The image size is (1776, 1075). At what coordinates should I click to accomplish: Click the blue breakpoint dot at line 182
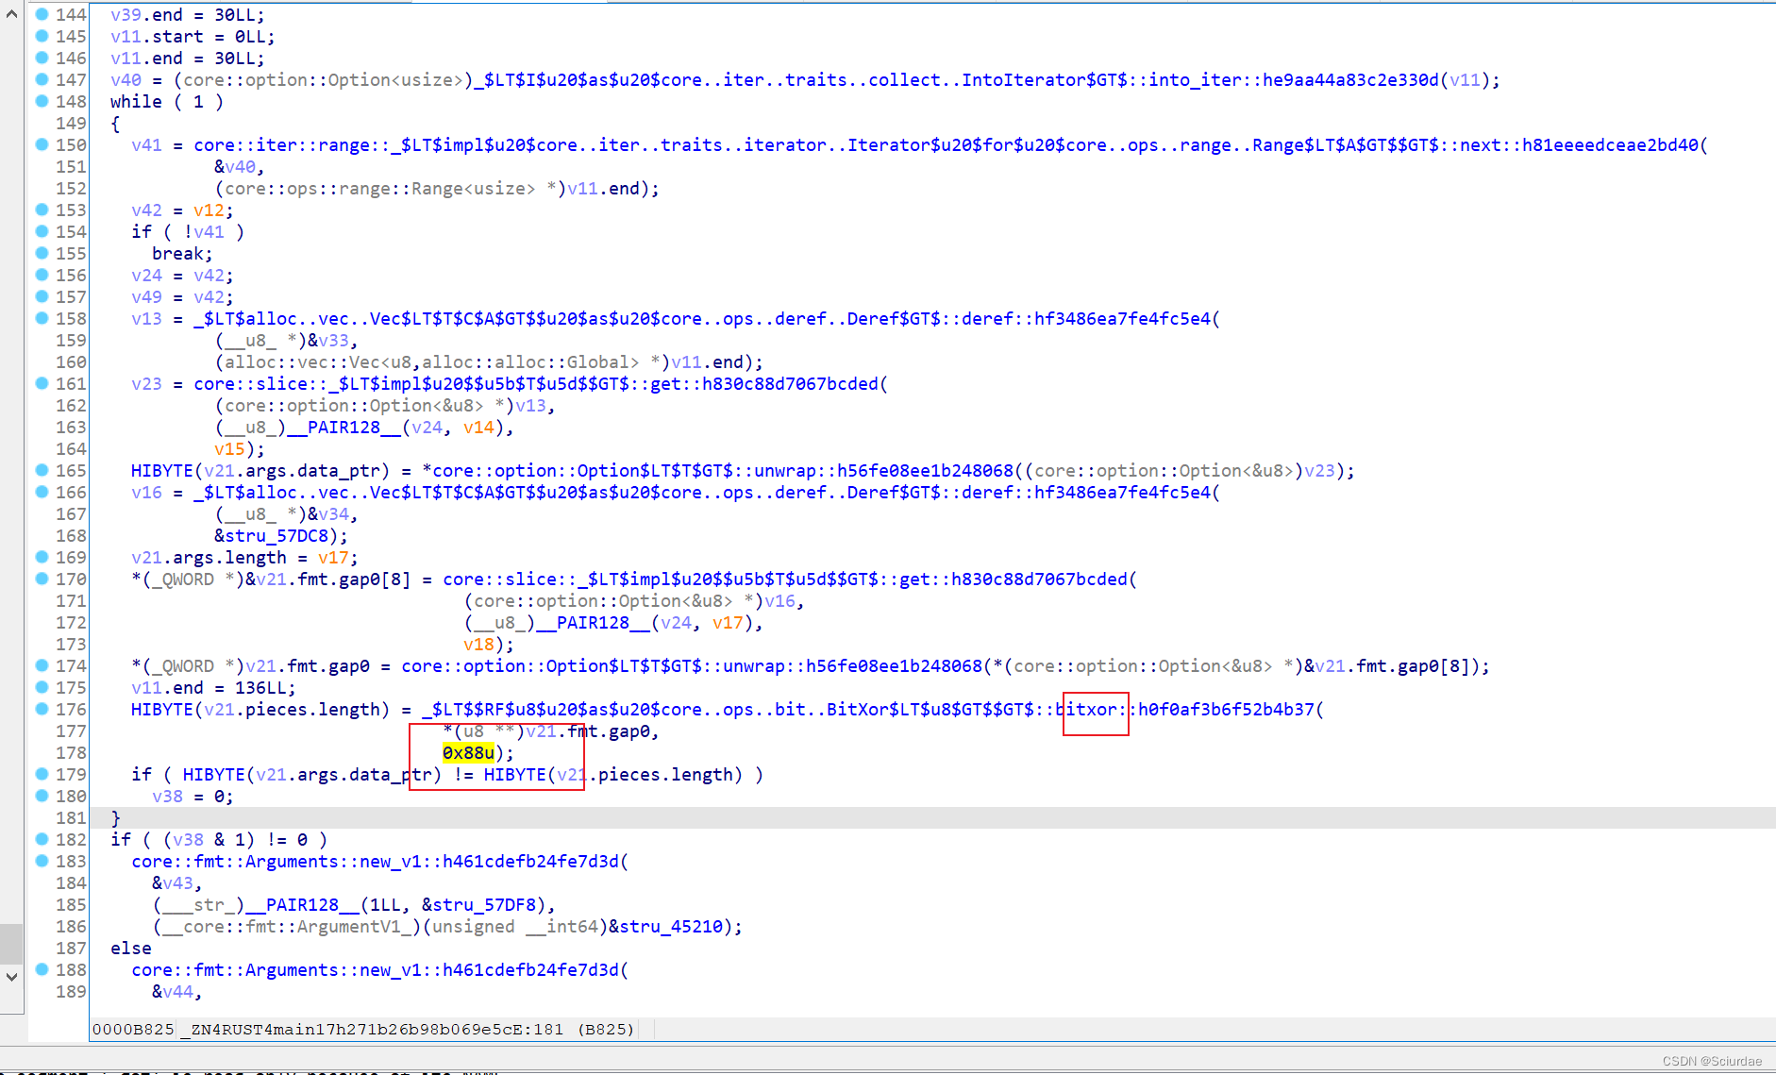point(42,839)
